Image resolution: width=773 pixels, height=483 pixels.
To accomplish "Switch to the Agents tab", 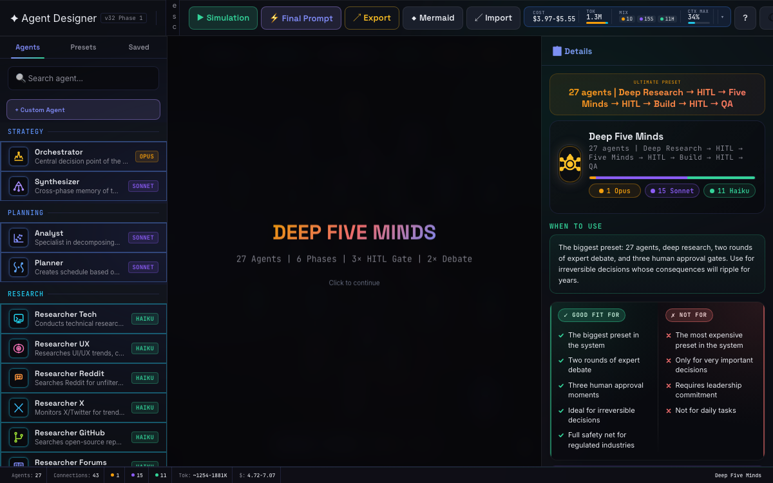I will (x=28, y=47).
